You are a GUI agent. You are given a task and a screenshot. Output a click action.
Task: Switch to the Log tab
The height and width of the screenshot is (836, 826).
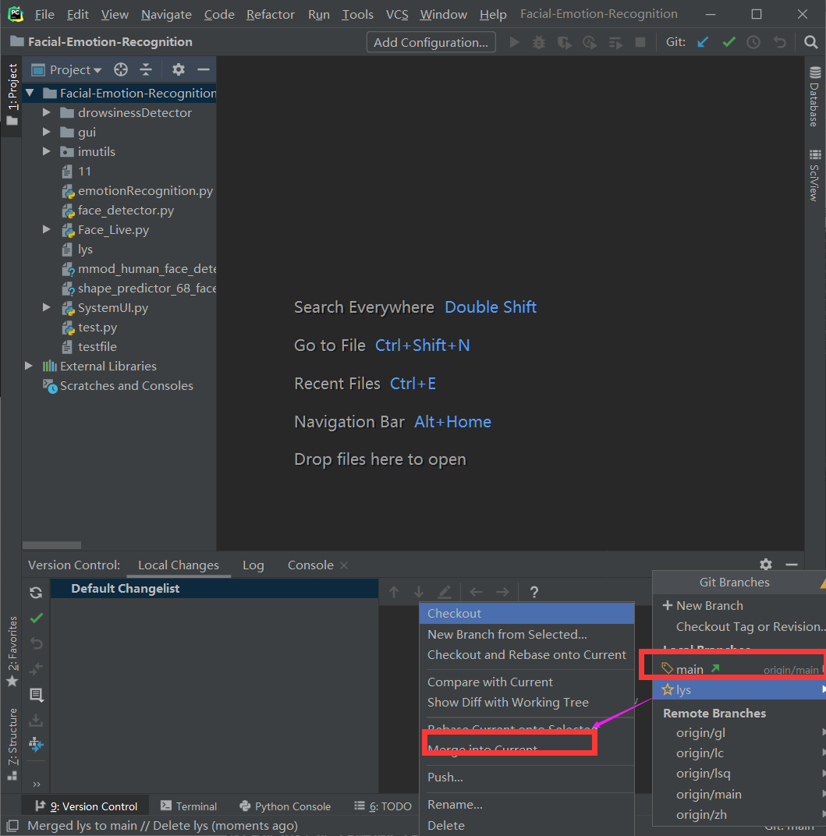[253, 564]
